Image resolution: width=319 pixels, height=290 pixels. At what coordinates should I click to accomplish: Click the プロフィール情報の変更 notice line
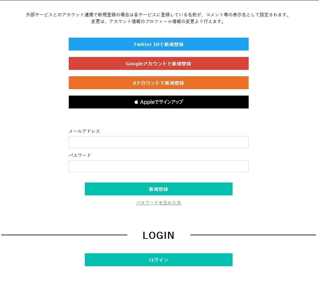coord(158,21)
